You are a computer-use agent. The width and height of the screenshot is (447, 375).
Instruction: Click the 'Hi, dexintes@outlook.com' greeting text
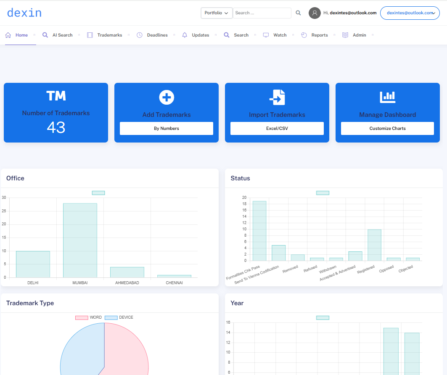(x=350, y=13)
